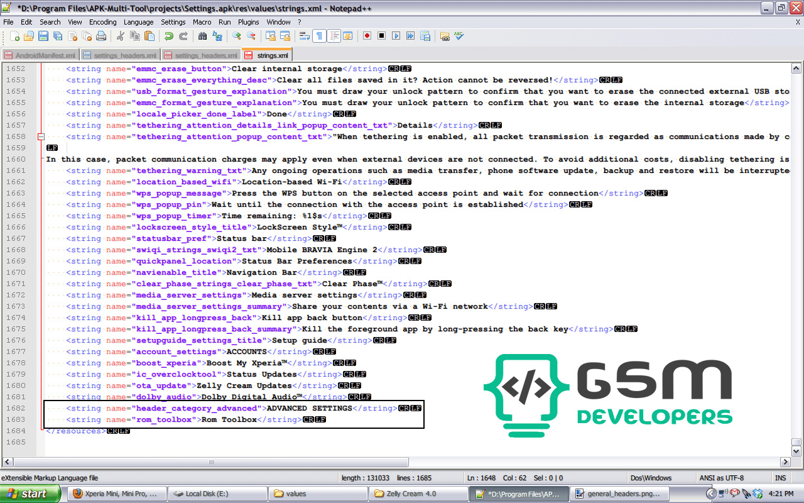Screen dimensions: 804x503
Task: Click the toolbar icon left of spell-check
Action: pyautogui.click(x=445, y=36)
